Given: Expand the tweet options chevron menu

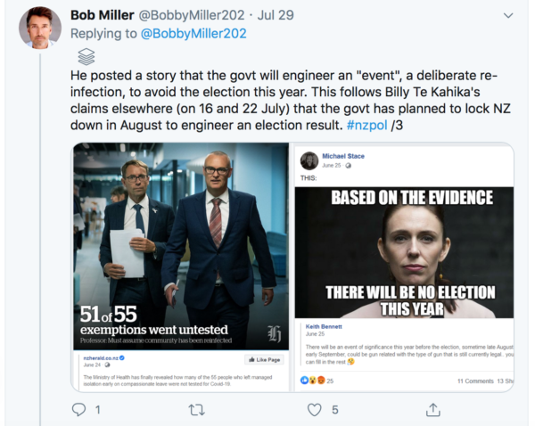Looking at the screenshot, I should pyautogui.click(x=508, y=15).
